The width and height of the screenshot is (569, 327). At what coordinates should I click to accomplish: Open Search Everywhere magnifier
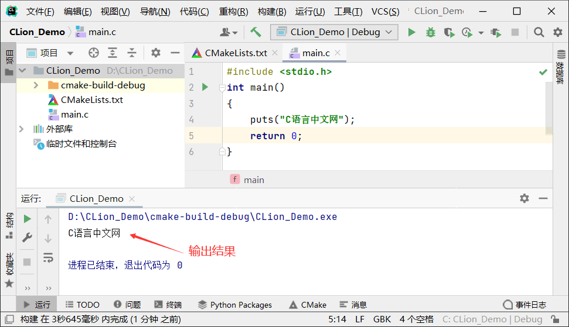(x=539, y=32)
